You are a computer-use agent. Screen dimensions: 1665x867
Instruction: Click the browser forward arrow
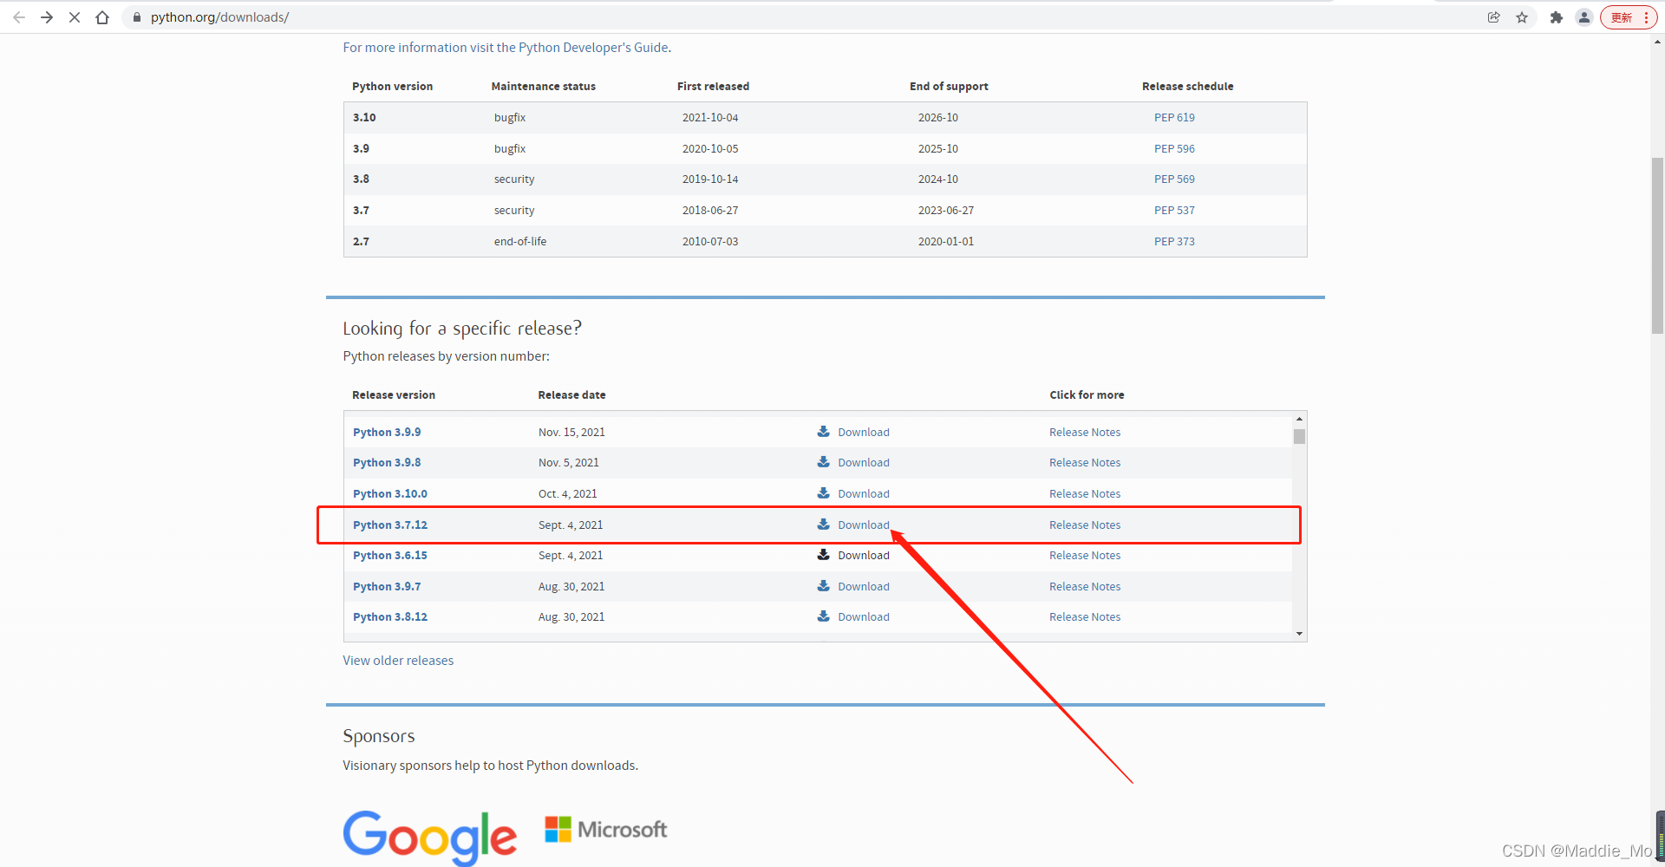pos(47,17)
